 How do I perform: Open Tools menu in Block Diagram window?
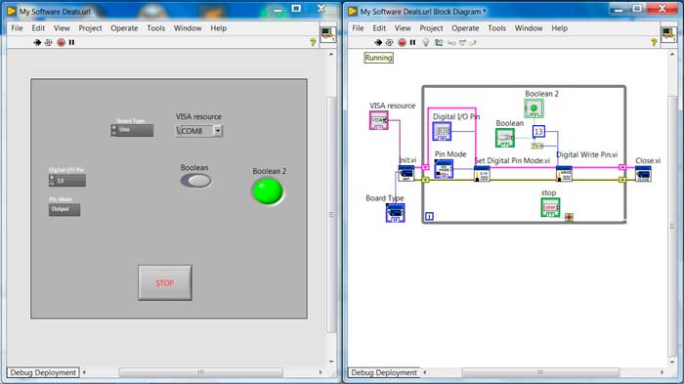(x=496, y=28)
